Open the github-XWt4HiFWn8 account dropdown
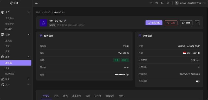 190,3
